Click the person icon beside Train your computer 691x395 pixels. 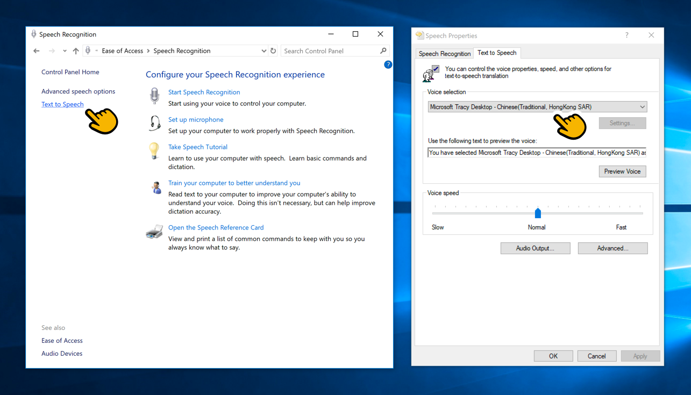156,188
